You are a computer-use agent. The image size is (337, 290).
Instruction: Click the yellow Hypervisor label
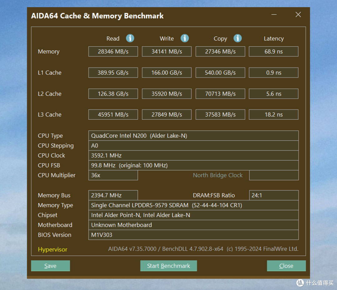[53, 250]
